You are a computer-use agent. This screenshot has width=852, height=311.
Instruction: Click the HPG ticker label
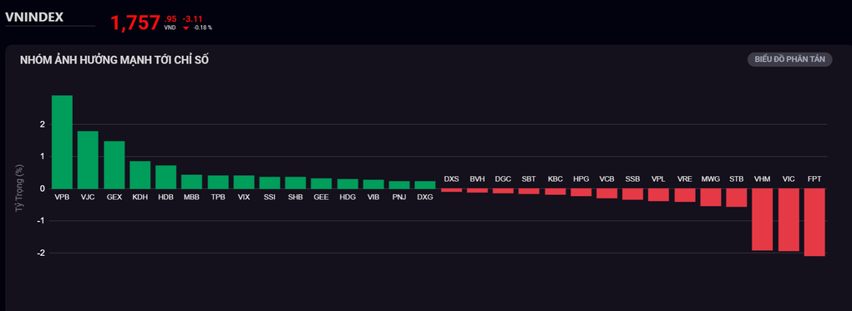pyautogui.click(x=581, y=178)
